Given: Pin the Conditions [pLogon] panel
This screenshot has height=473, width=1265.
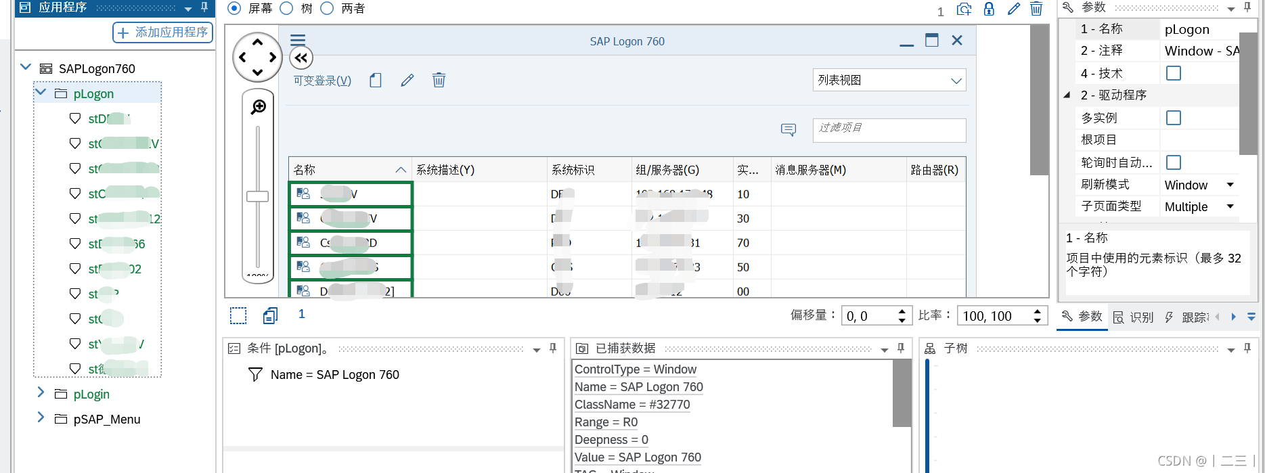Looking at the screenshot, I should click(x=553, y=348).
